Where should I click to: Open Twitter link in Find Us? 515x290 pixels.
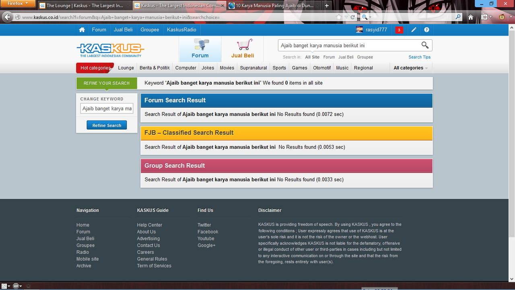coord(204,225)
